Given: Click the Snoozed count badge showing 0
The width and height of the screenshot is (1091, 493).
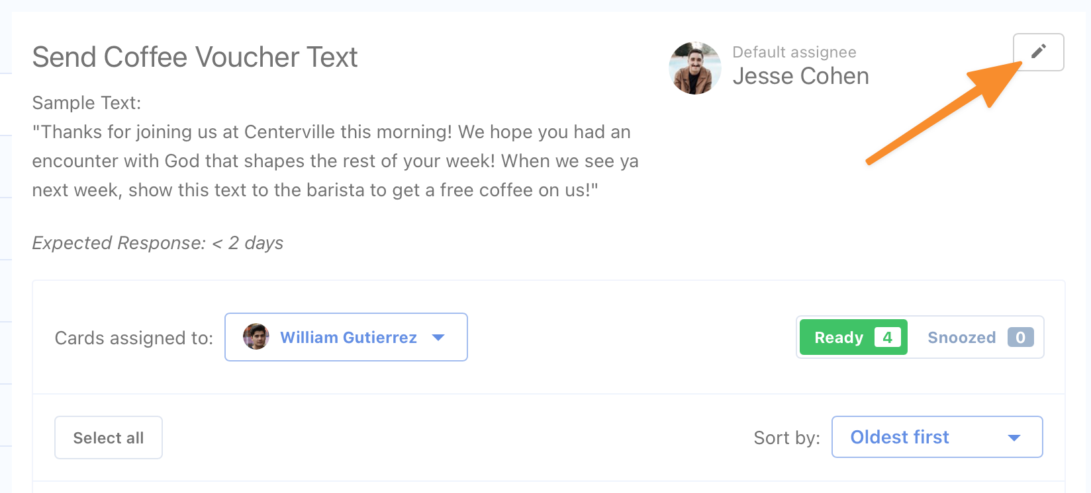Looking at the screenshot, I should [x=1021, y=337].
